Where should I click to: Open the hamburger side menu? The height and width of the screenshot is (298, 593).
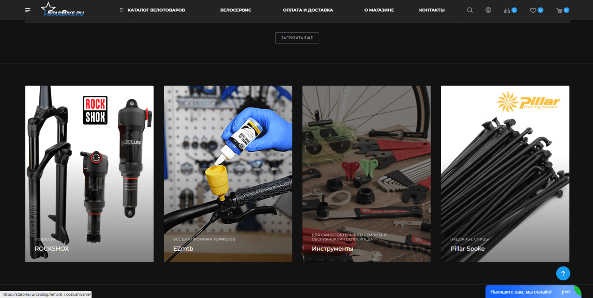[28, 10]
